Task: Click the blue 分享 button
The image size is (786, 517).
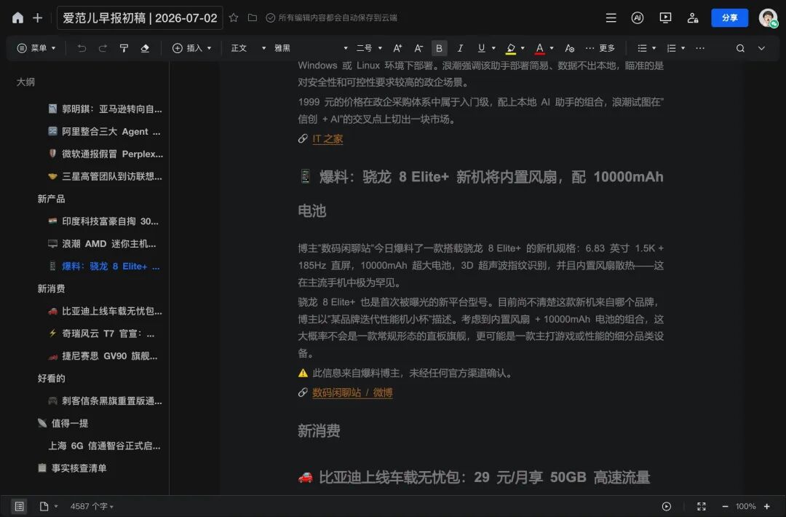Action: [x=729, y=17]
